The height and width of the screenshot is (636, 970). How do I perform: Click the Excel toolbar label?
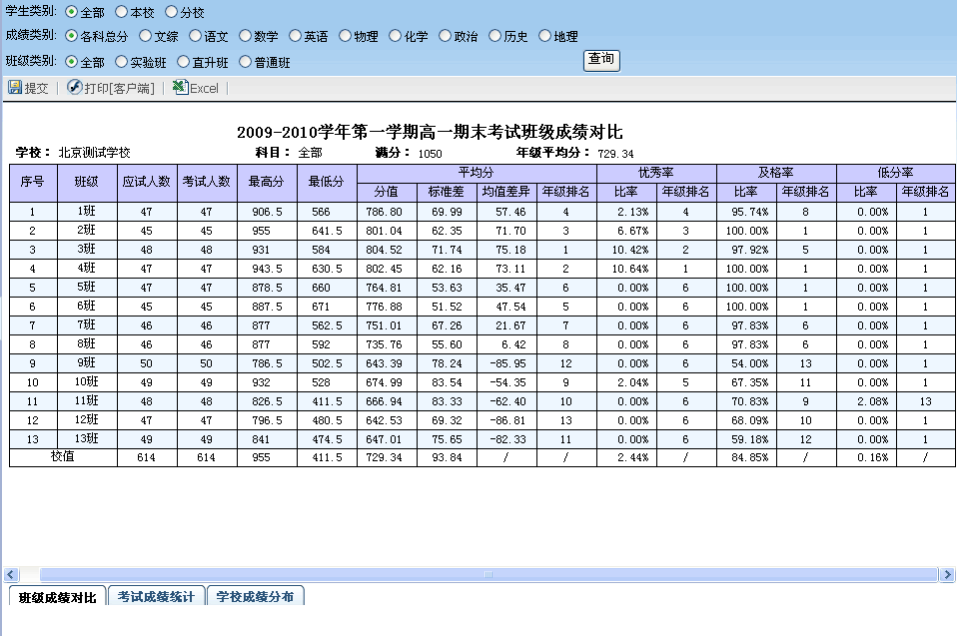click(x=204, y=89)
